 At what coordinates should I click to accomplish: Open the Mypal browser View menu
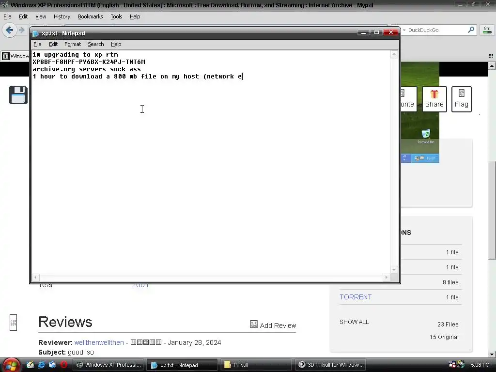point(41,16)
